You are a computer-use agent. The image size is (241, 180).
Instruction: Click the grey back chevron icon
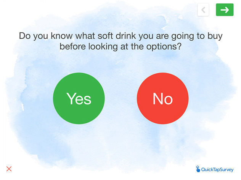coord(203,10)
